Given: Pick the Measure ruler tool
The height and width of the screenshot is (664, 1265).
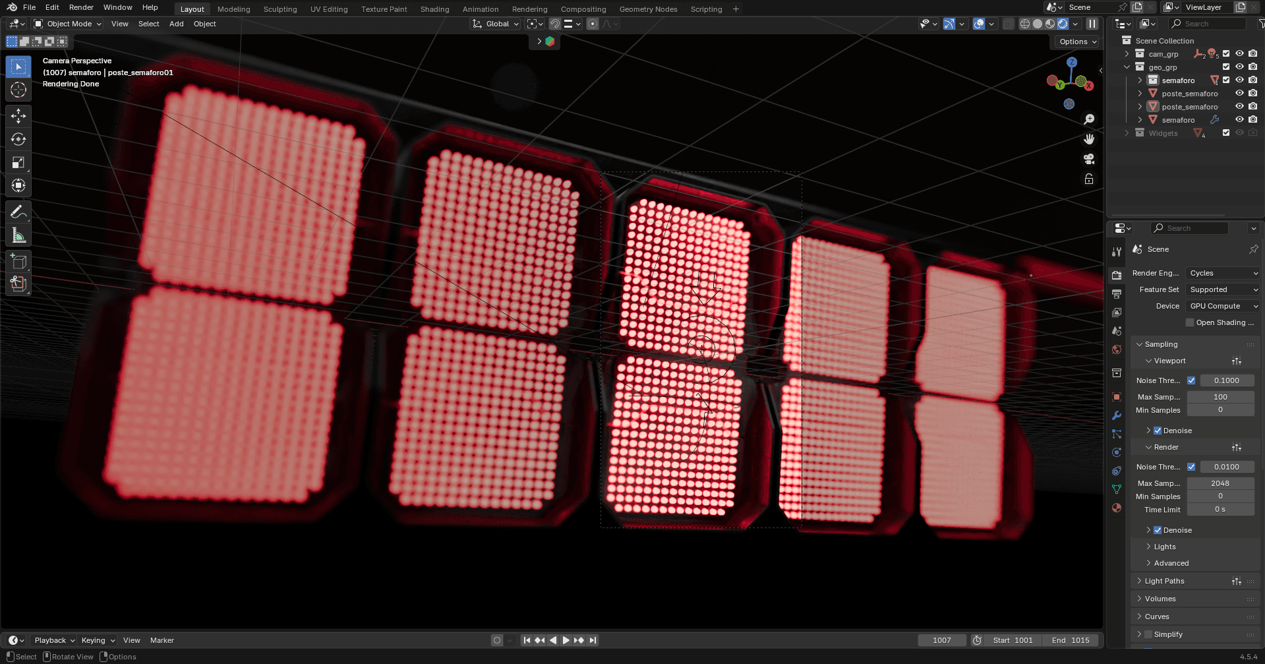Looking at the screenshot, I should point(18,235).
